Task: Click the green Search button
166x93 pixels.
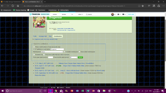Action: pos(80,57)
